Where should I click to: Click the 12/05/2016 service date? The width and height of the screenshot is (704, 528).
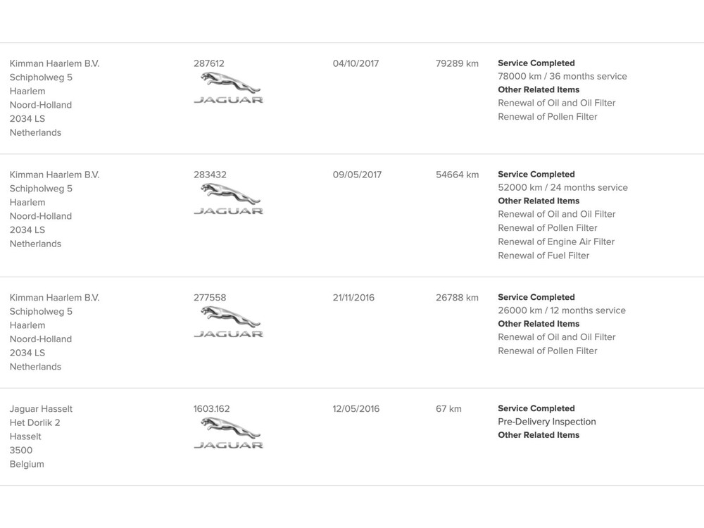coord(356,409)
